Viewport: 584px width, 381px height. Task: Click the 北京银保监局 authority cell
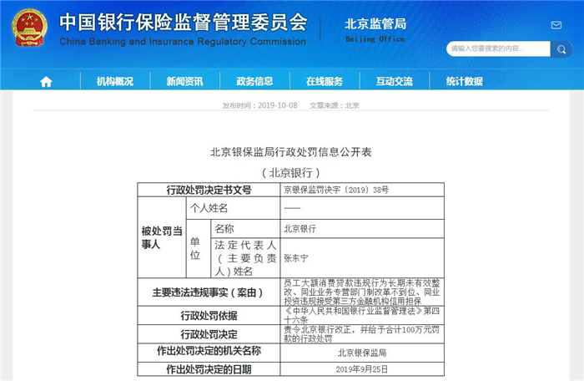(362, 353)
